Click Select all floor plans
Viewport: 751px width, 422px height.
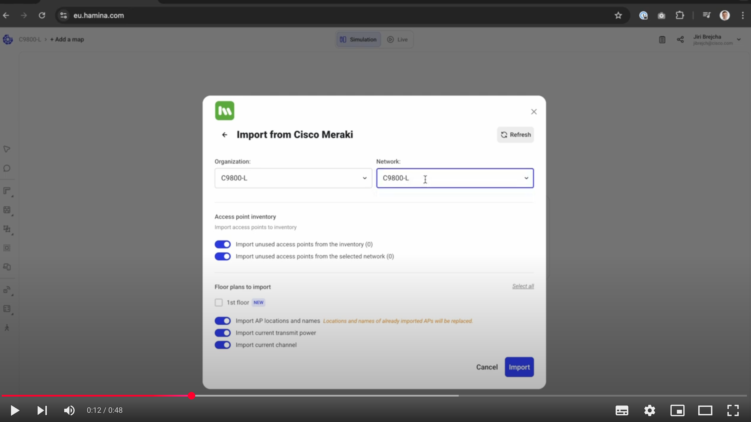pos(523,286)
